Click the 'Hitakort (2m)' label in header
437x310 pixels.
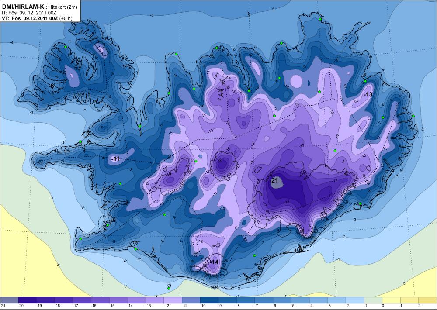[63, 7]
